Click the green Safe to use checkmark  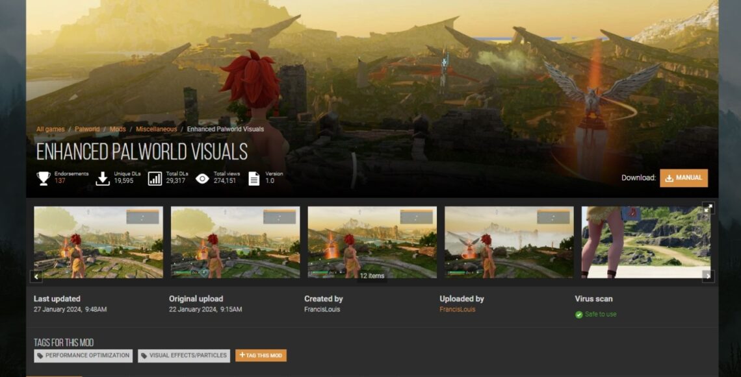(x=578, y=315)
